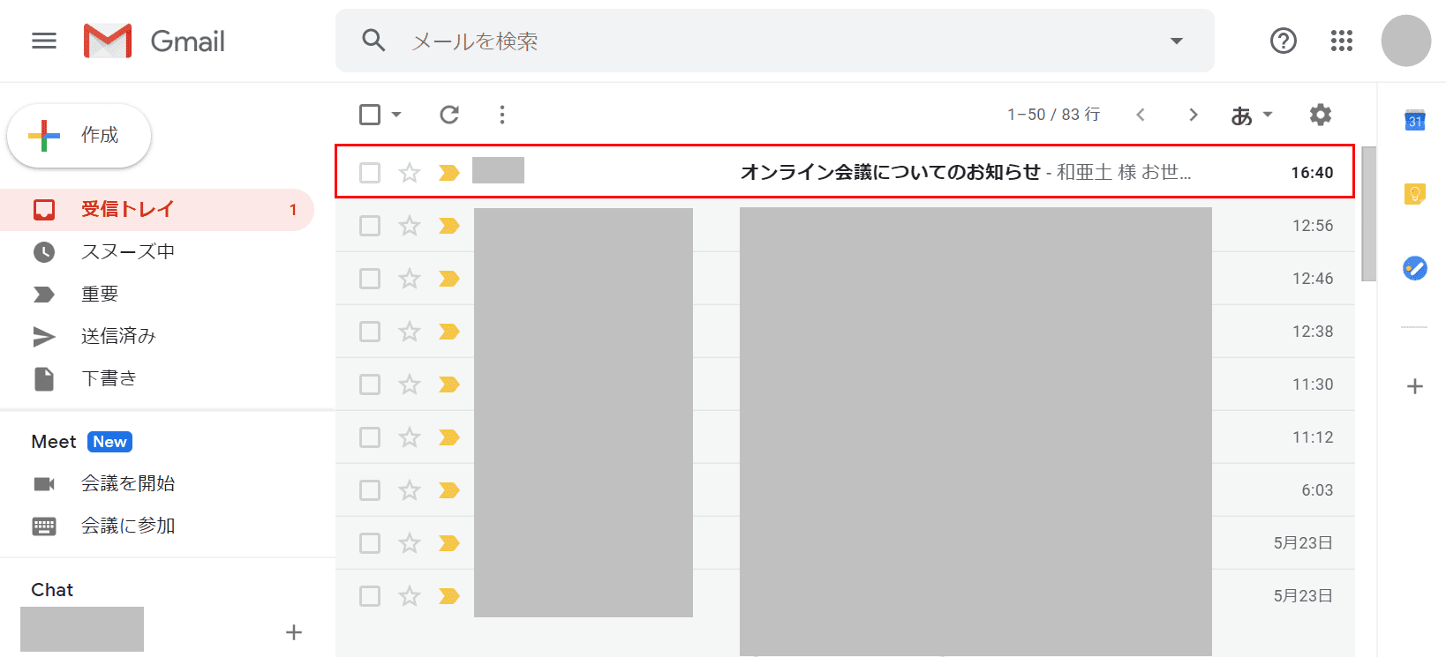Go to older messages page arrow

[1194, 115]
